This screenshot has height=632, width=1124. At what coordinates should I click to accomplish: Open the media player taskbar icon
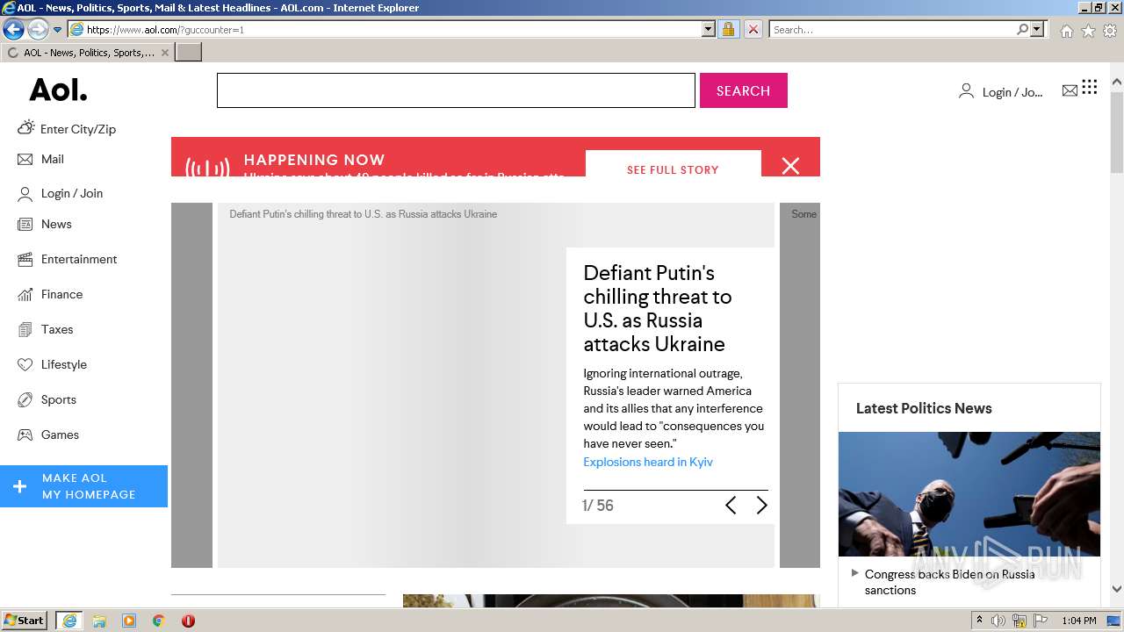[x=129, y=621]
